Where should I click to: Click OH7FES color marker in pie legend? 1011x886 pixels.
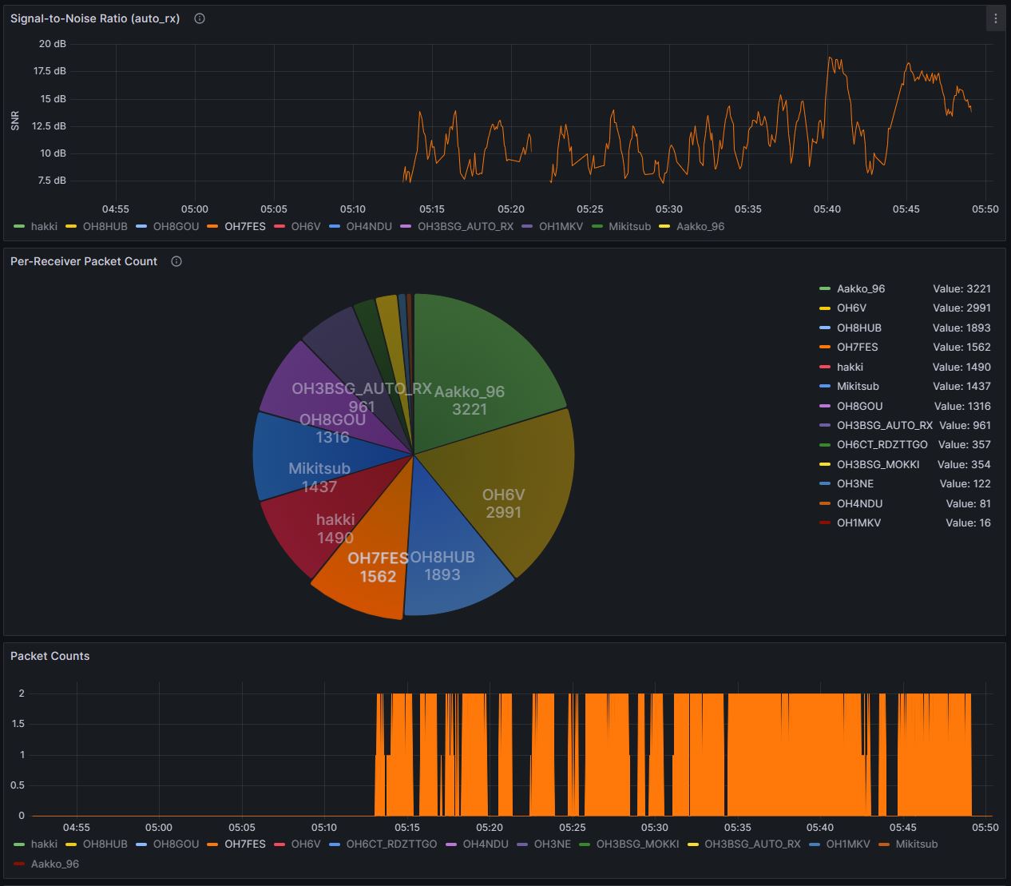pos(825,348)
